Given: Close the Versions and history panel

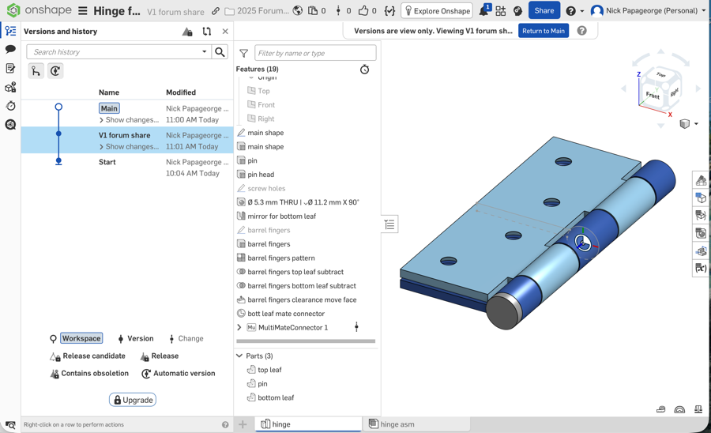Looking at the screenshot, I should coord(225,32).
